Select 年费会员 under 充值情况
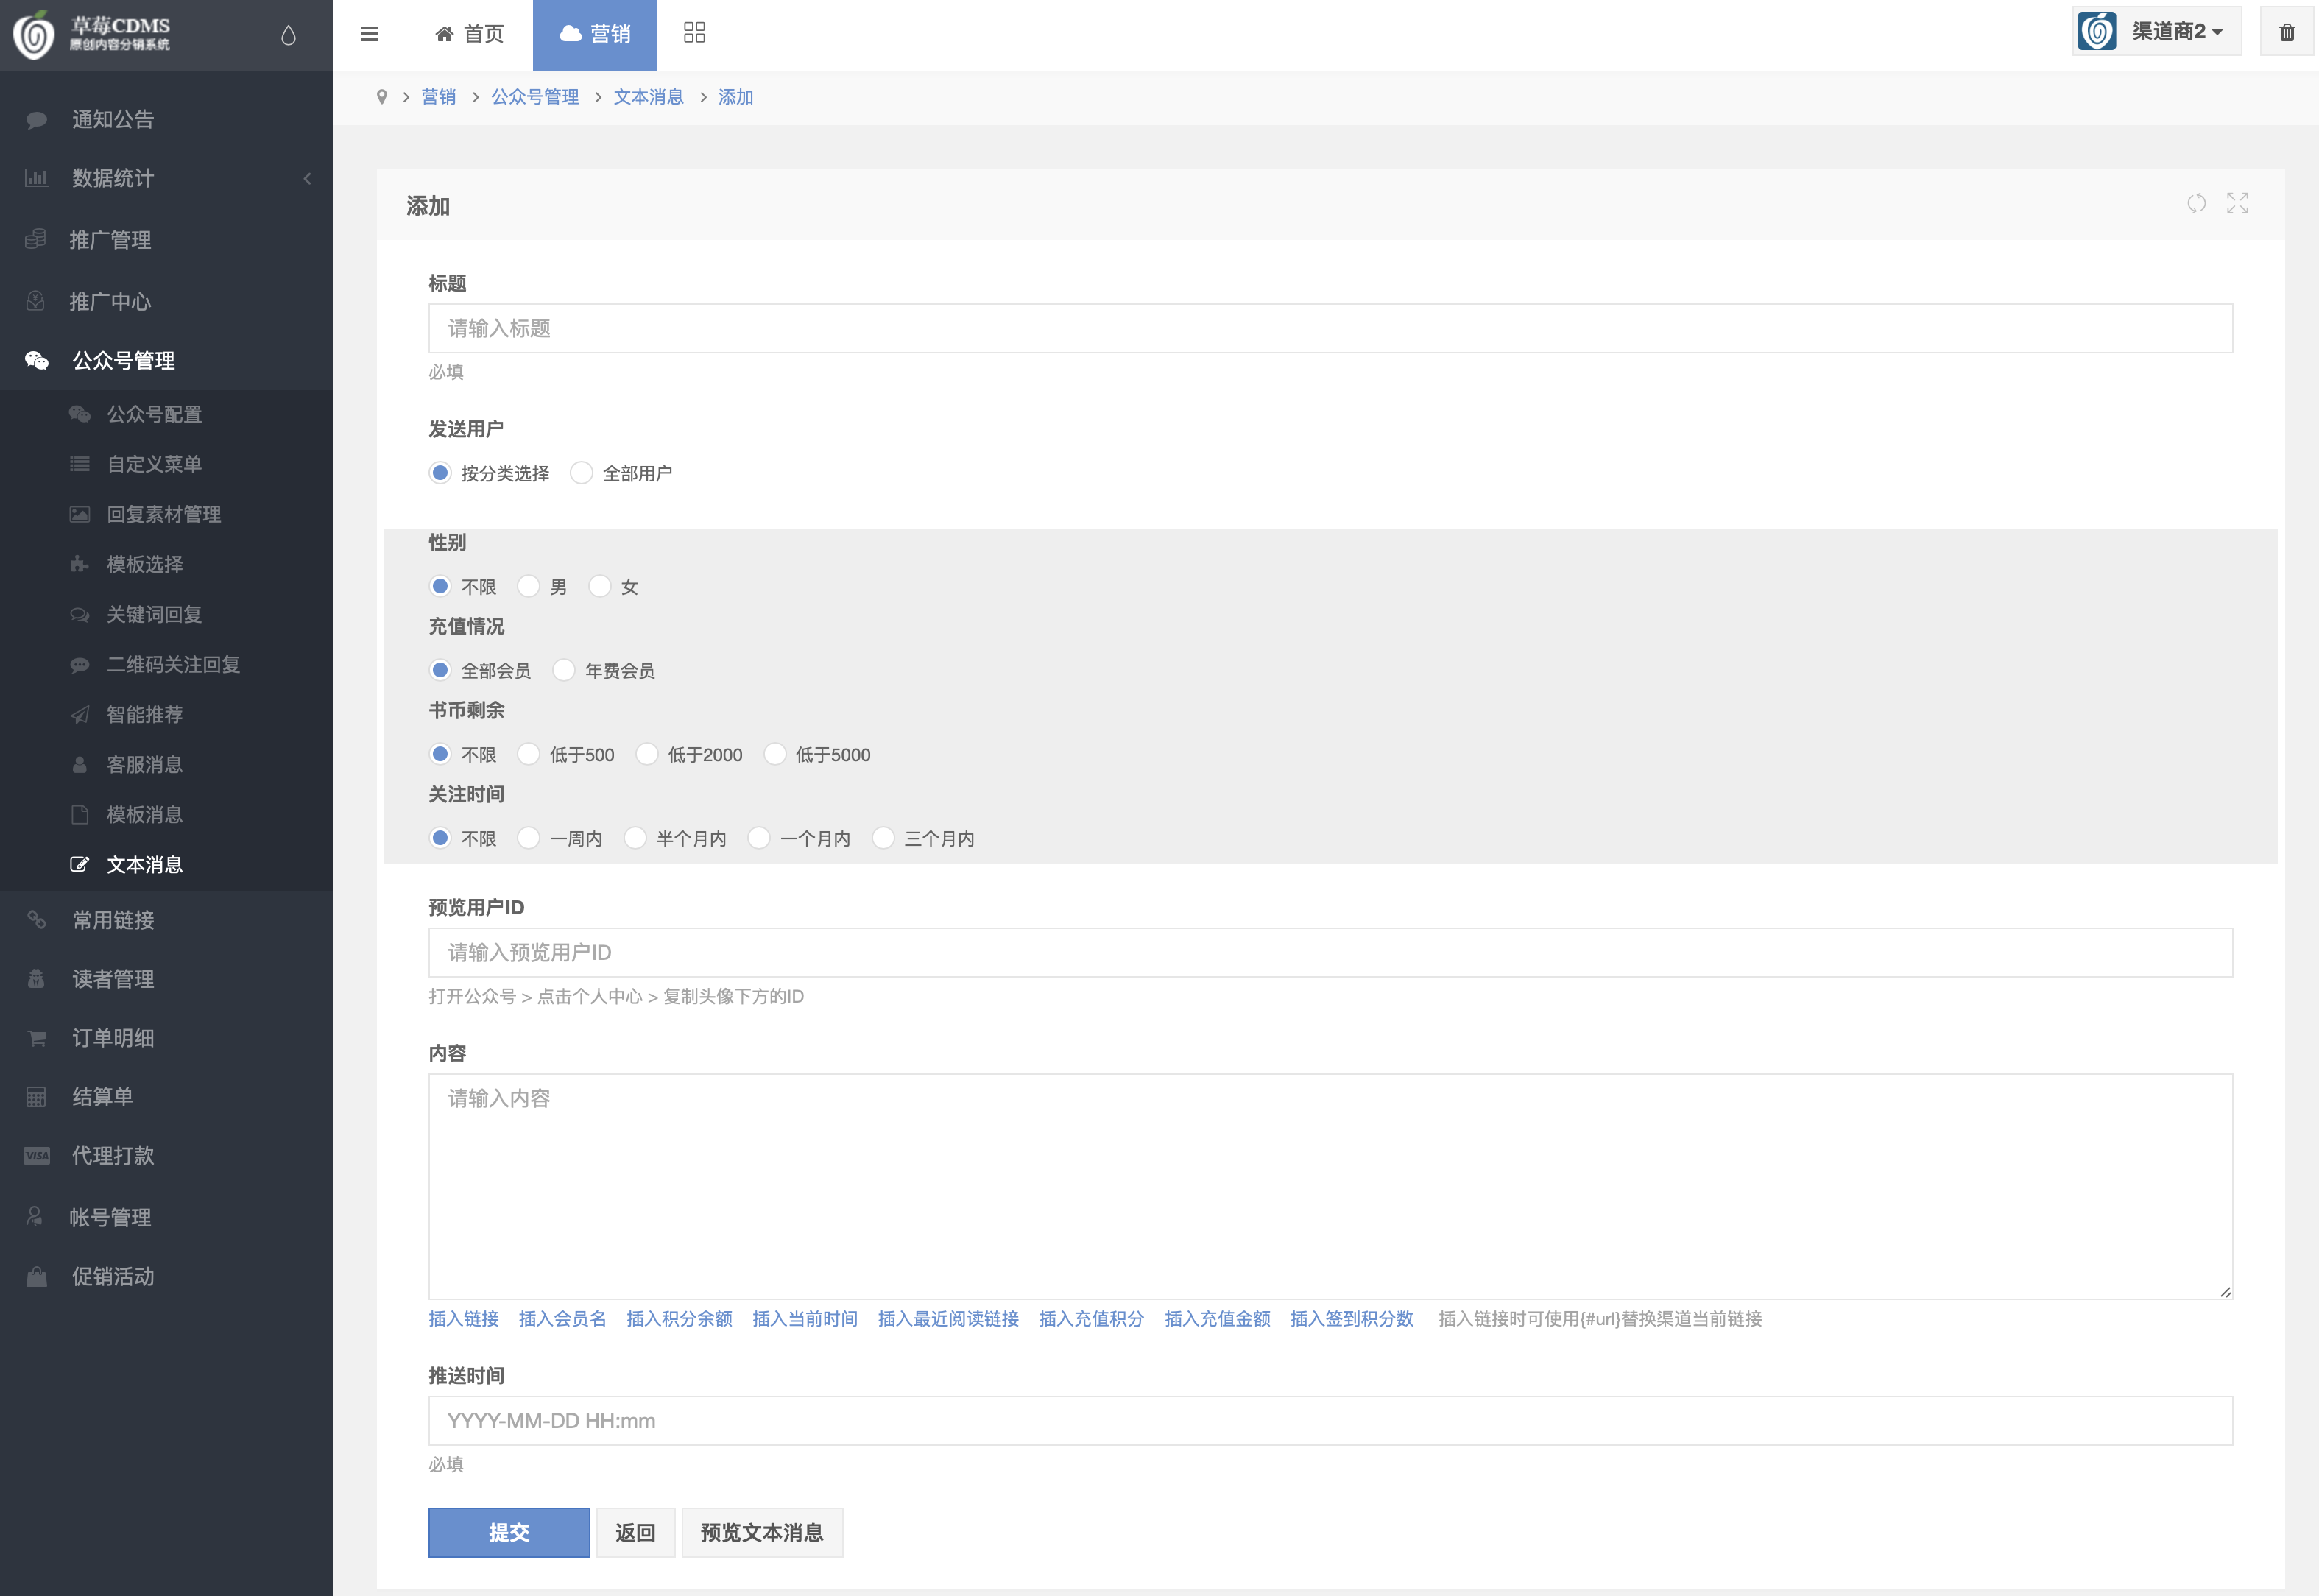This screenshot has width=2319, height=1596. (x=564, y=670)
